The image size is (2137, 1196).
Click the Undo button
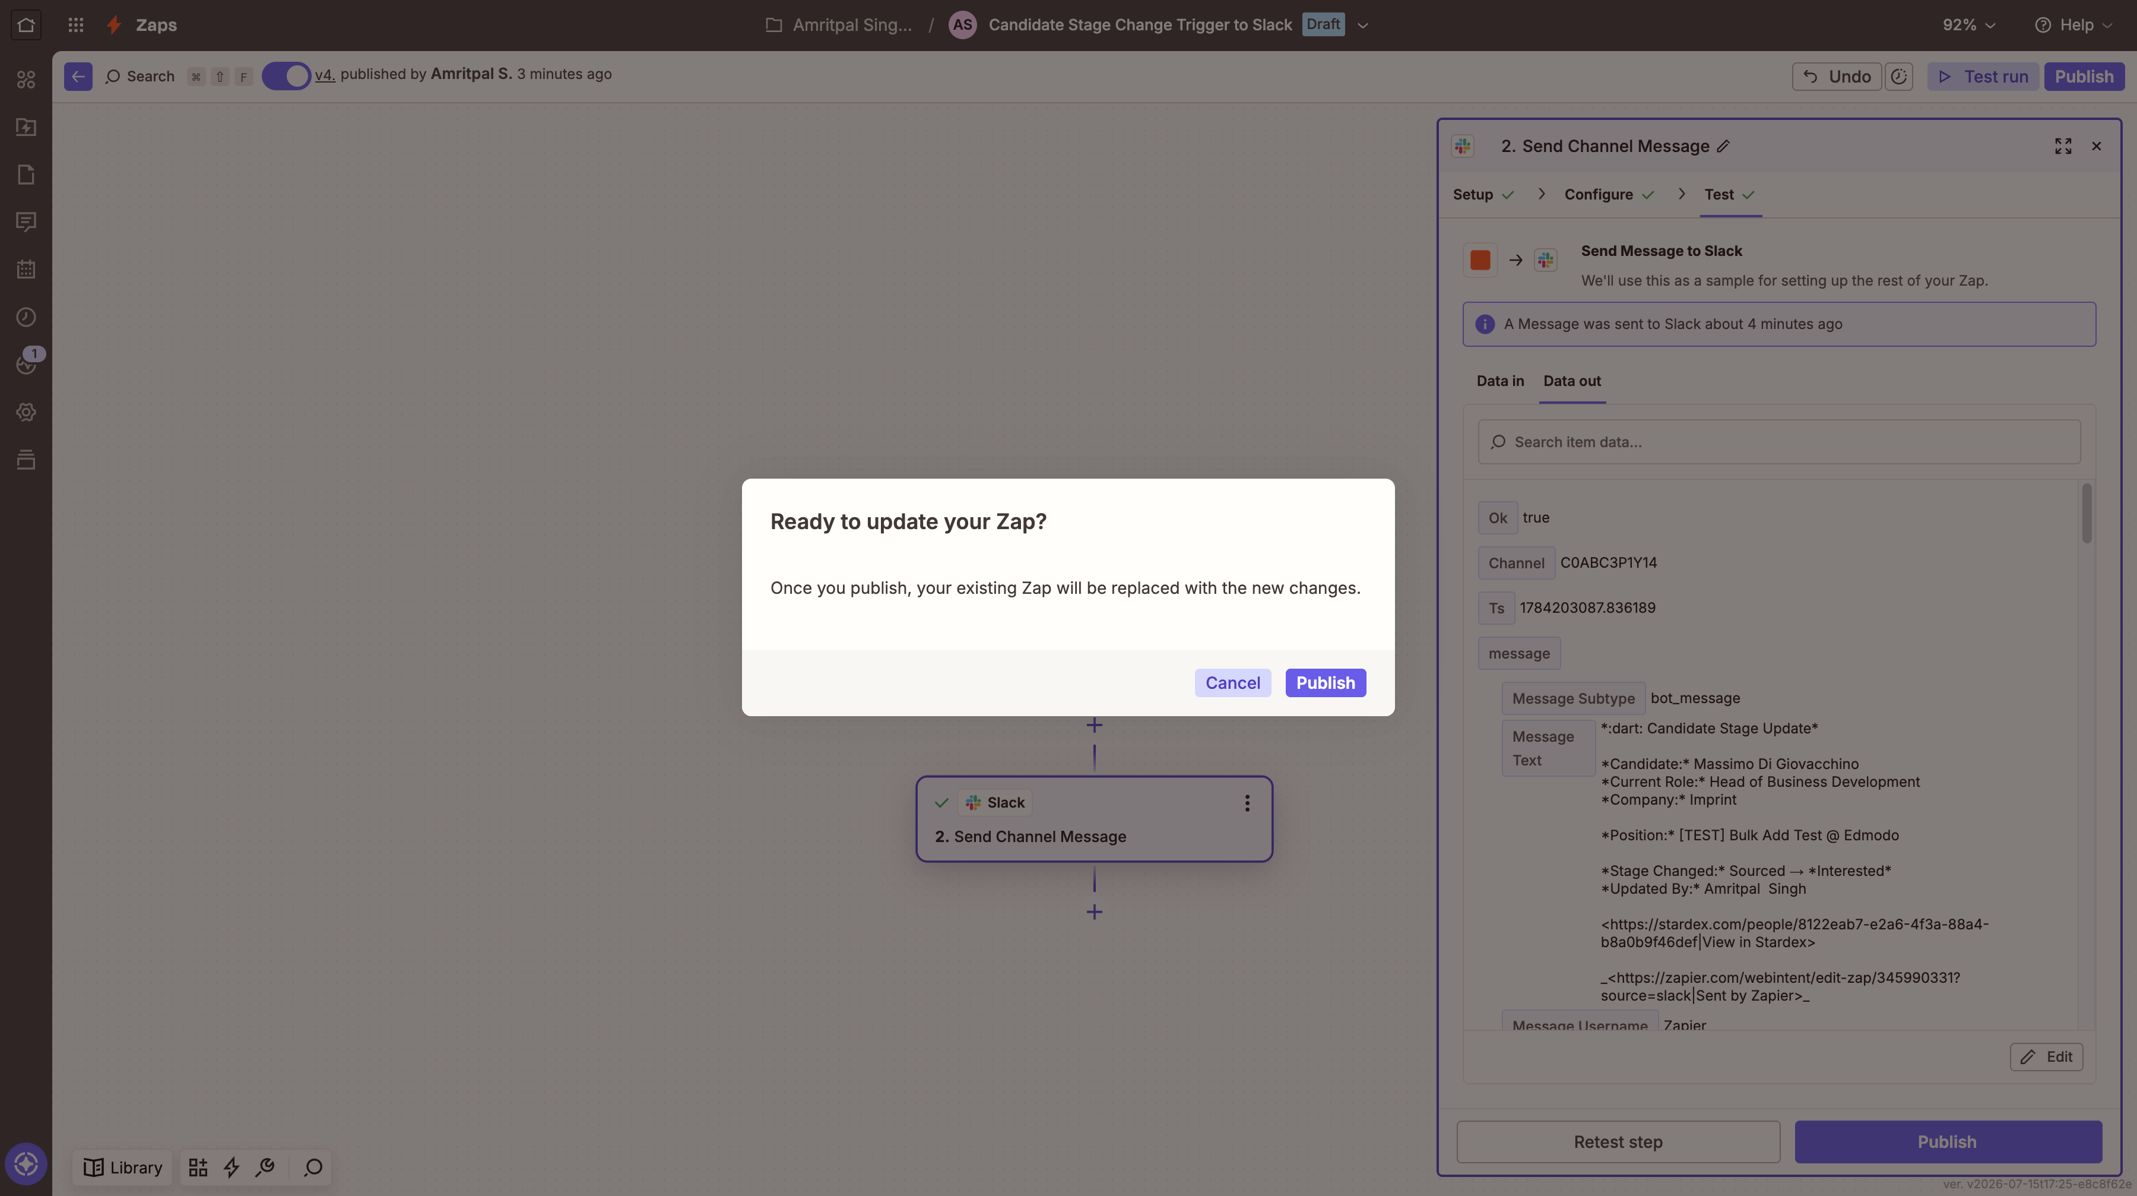[1837, 77]
